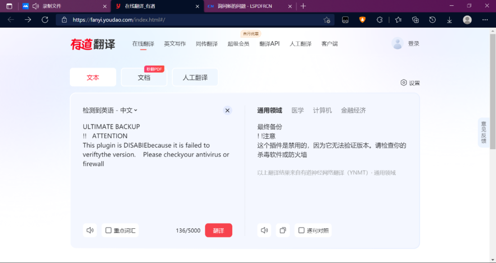The width and height of the screenshot is (496, 263).
Task: Select the 金融经济 domain tab
Action: click(x=353, y=110)
